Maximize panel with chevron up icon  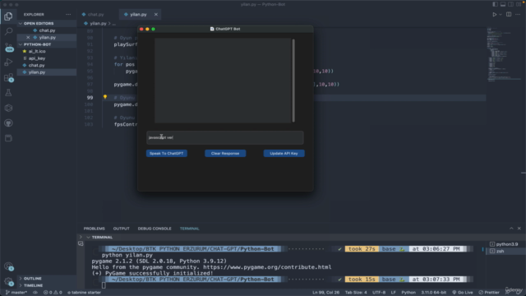click(x=511, y=229)
